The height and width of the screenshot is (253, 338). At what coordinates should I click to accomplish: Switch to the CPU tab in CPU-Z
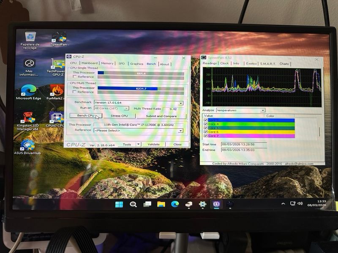click(73, 63)
